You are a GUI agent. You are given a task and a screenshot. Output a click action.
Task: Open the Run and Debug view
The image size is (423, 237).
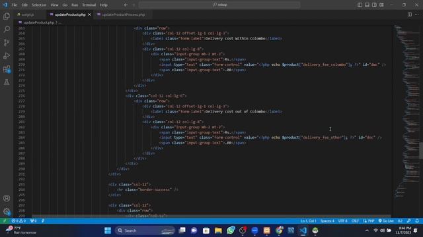[x=7, y=55]
